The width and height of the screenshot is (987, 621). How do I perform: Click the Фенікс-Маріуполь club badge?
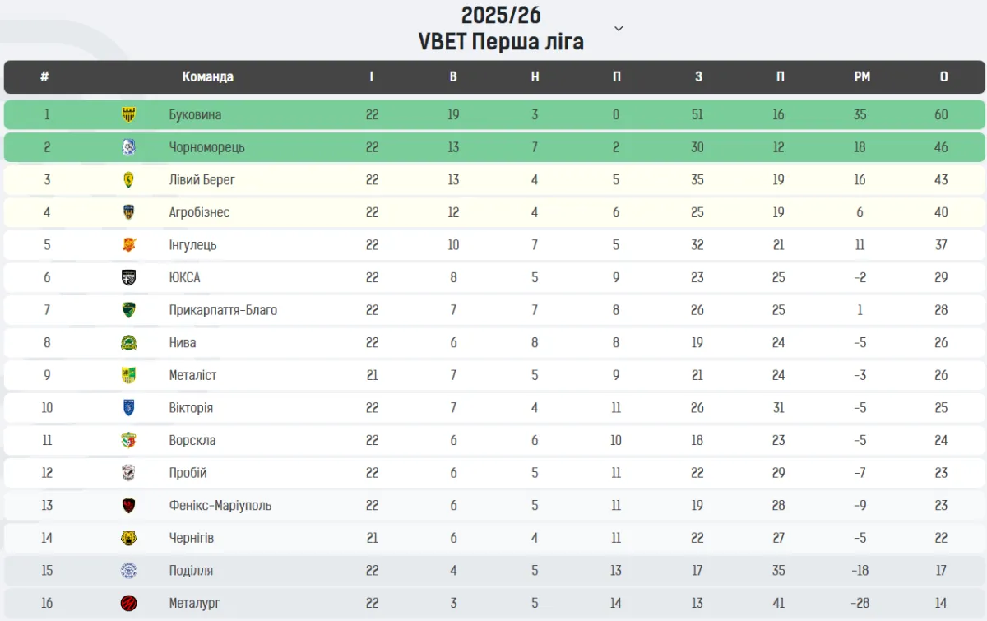[x=128, y=505]
